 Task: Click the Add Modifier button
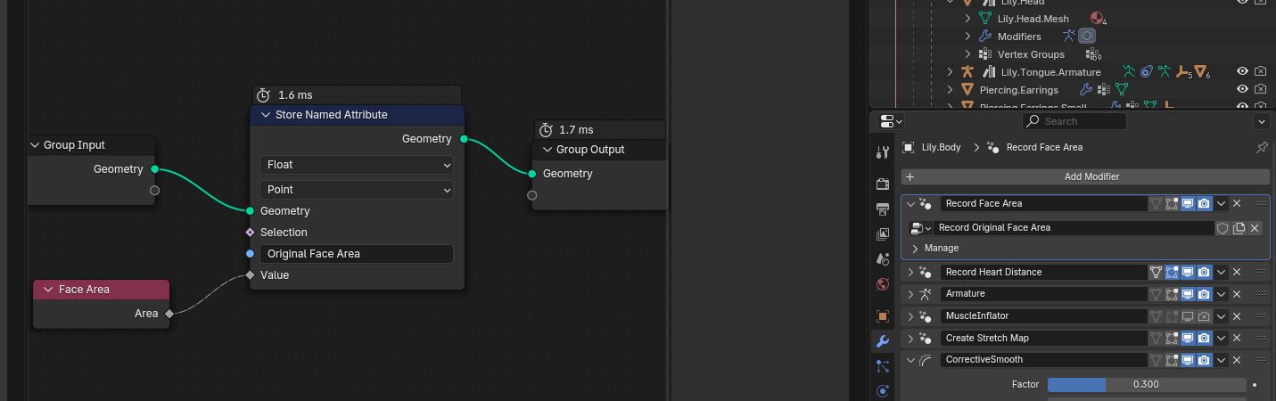coord(1085,177)
